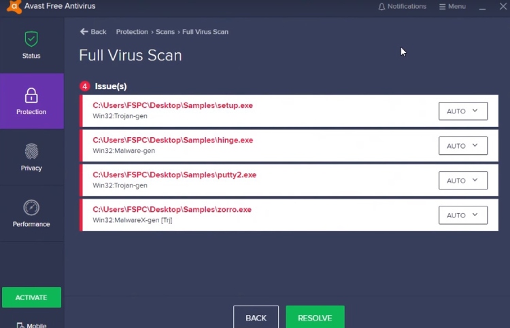Minimize the Avast window
This screenshot has height=328, width=510.
482,7
